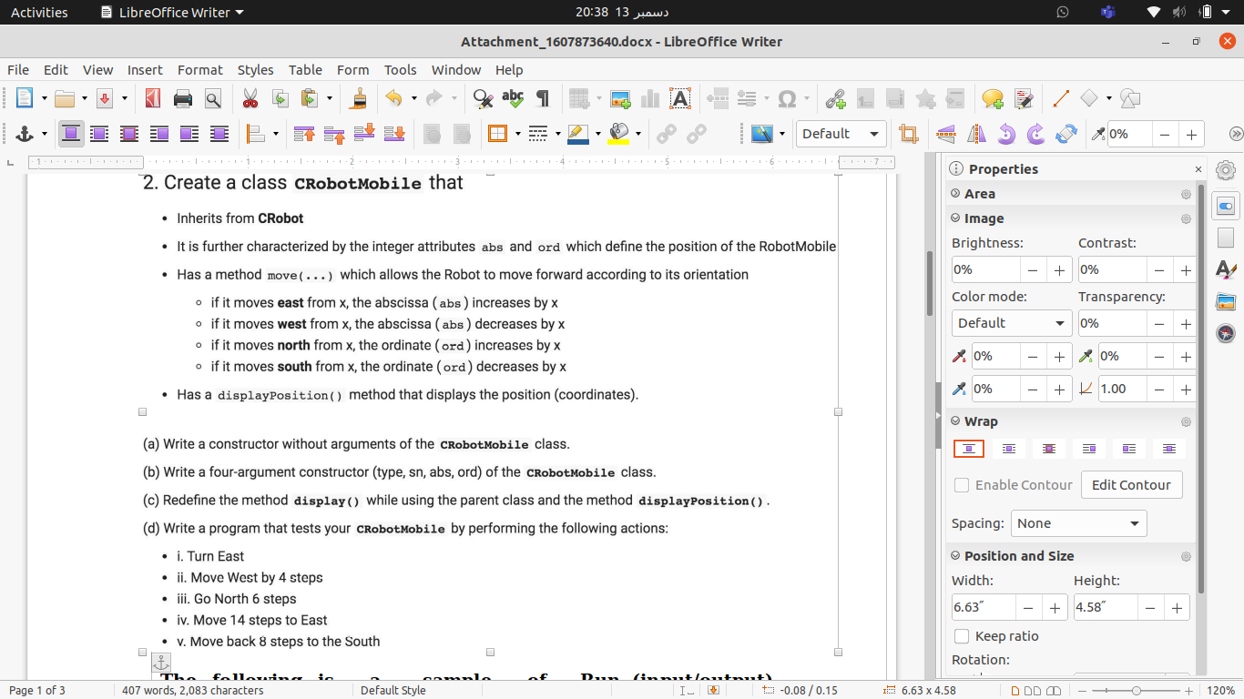Open the Format menu
Screen dimensions: 1244x699
(x=199, y=70)
